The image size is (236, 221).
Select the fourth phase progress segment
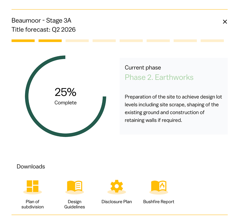(x=104, y=41)
